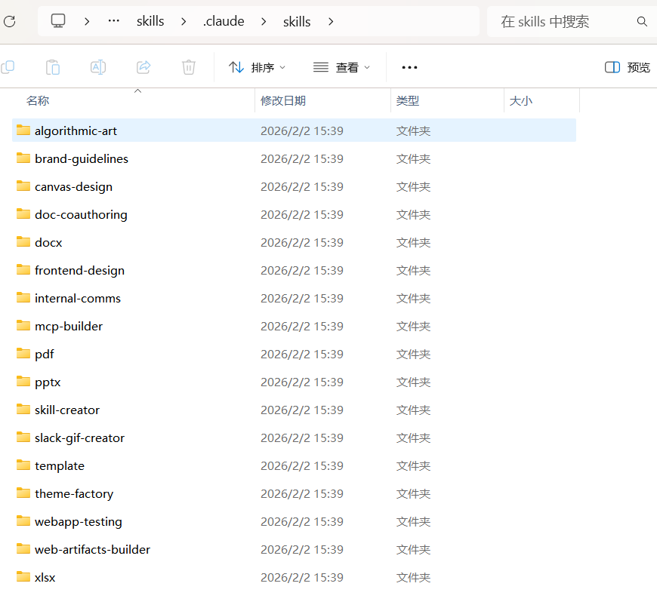Screen dimensions: 657x611
Task: Click the Copy toolbar icon
Action: pyautogui.click(x=8, y=67)
